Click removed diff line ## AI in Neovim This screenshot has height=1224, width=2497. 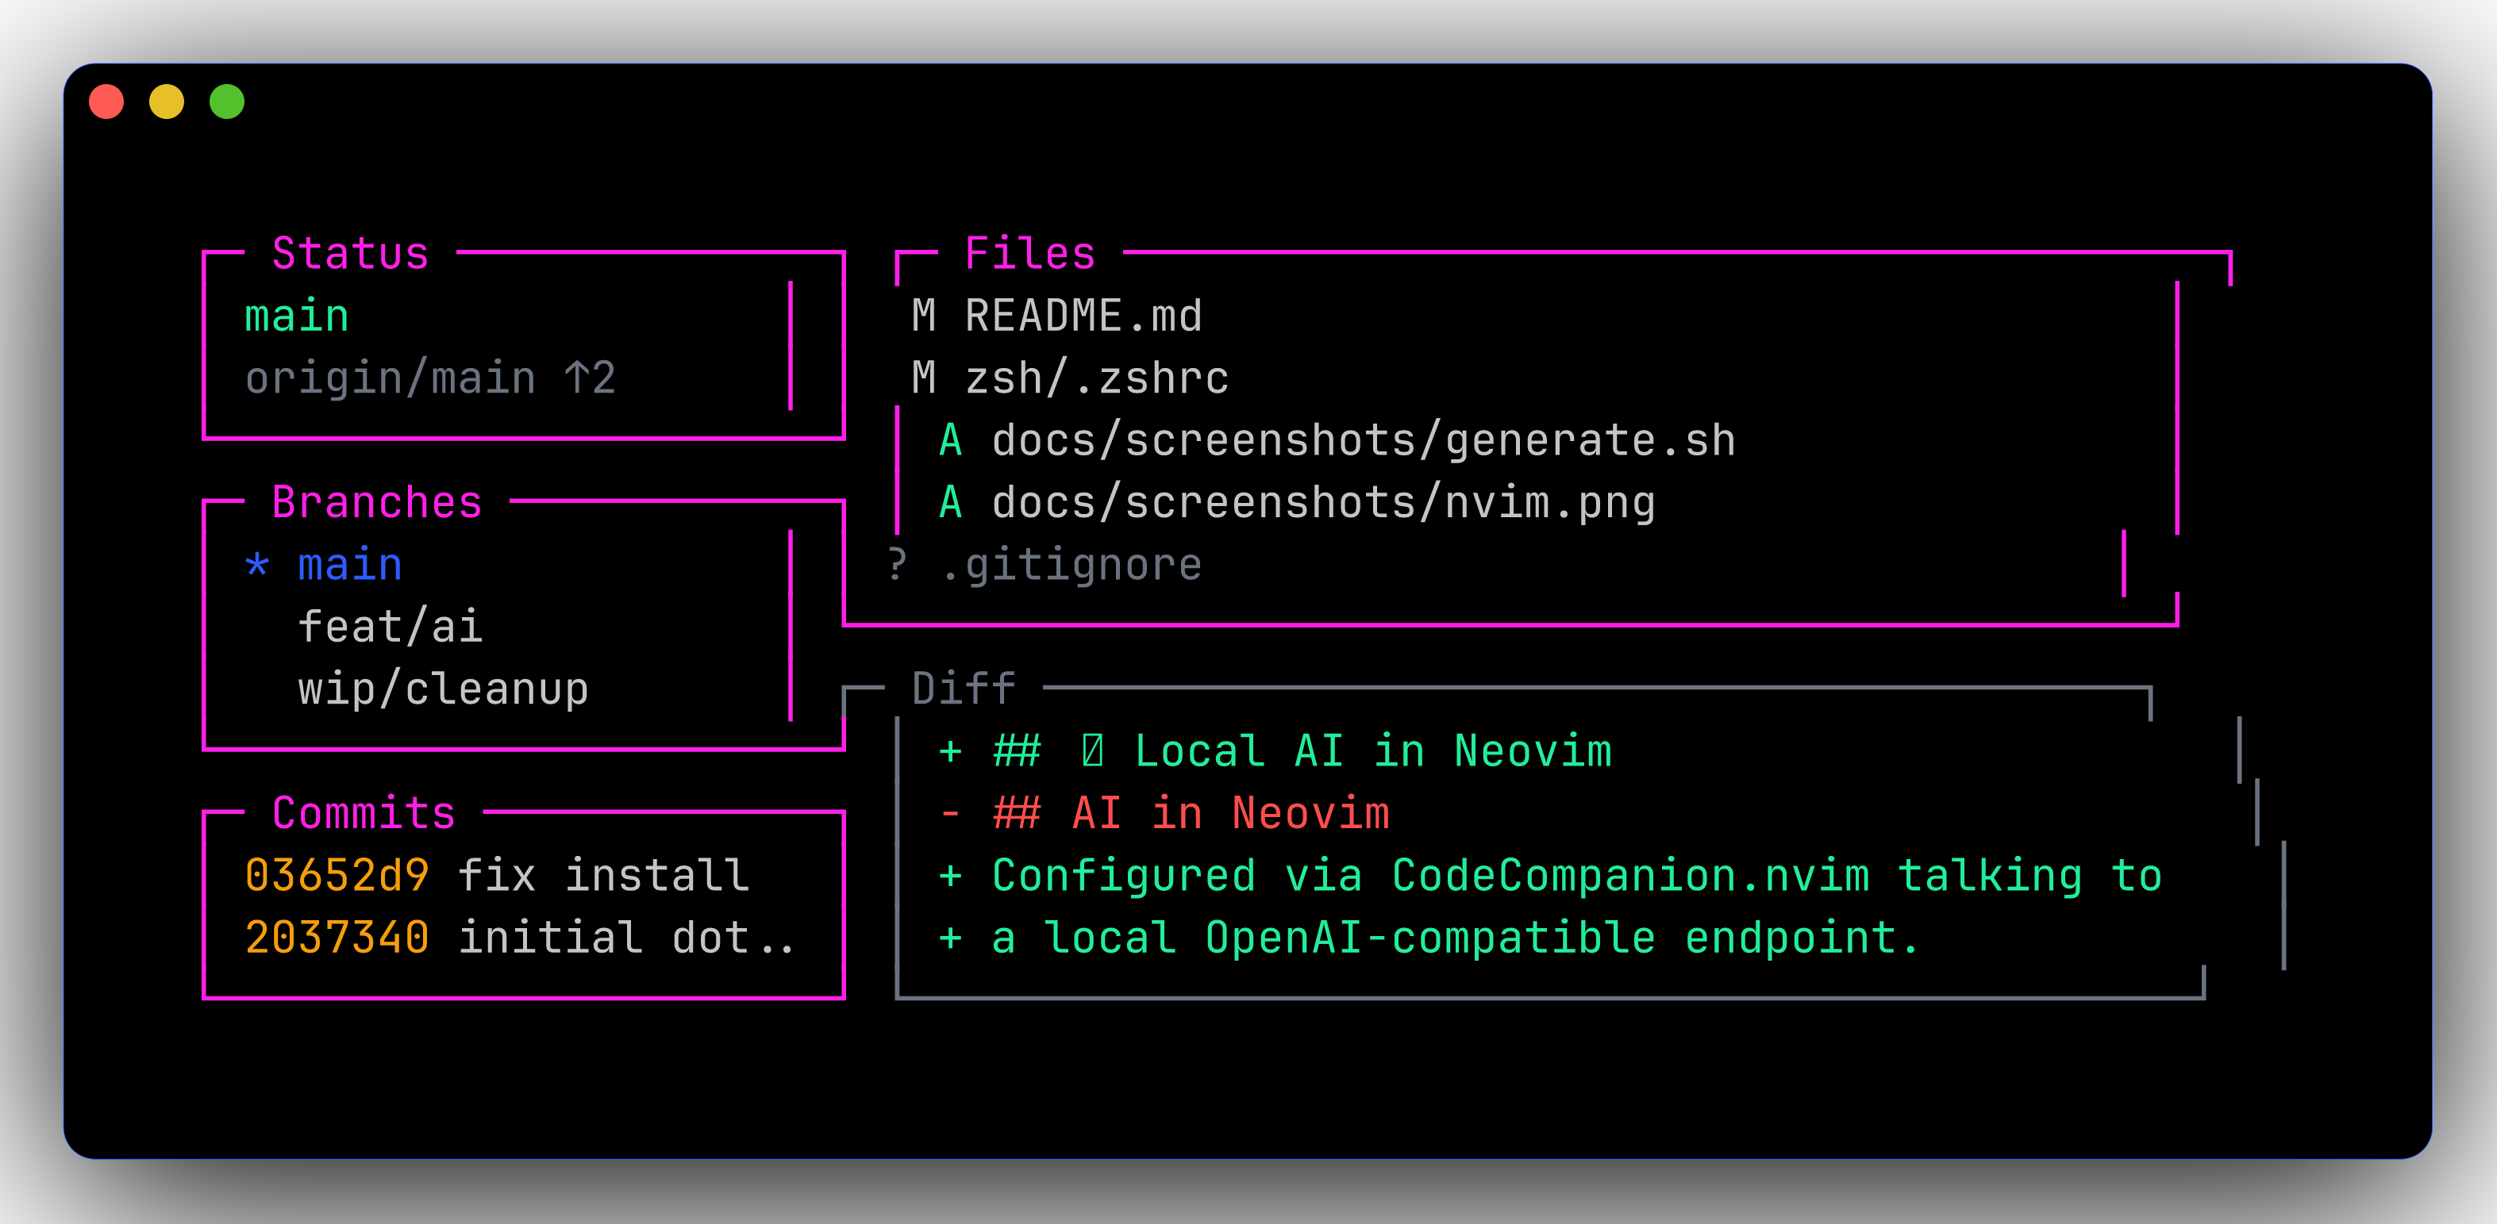(1164, 812)
